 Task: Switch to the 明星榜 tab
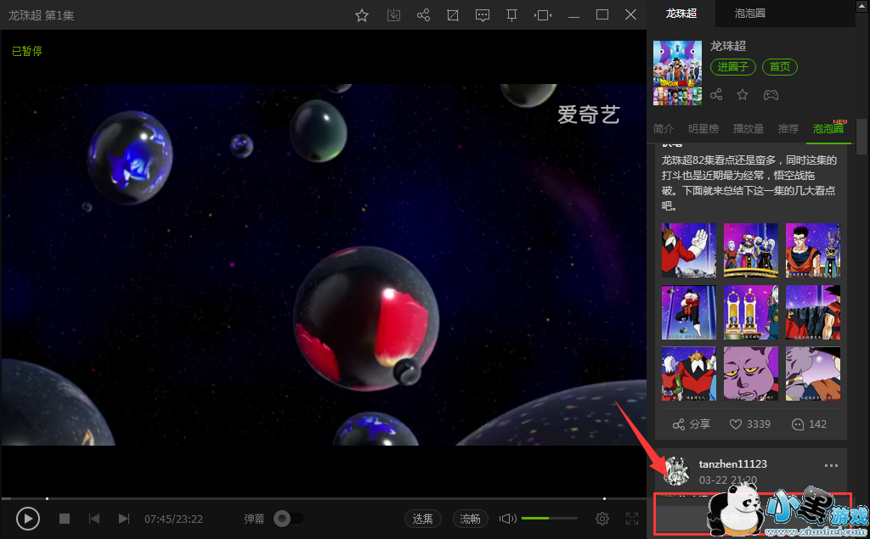pos(703,129)
